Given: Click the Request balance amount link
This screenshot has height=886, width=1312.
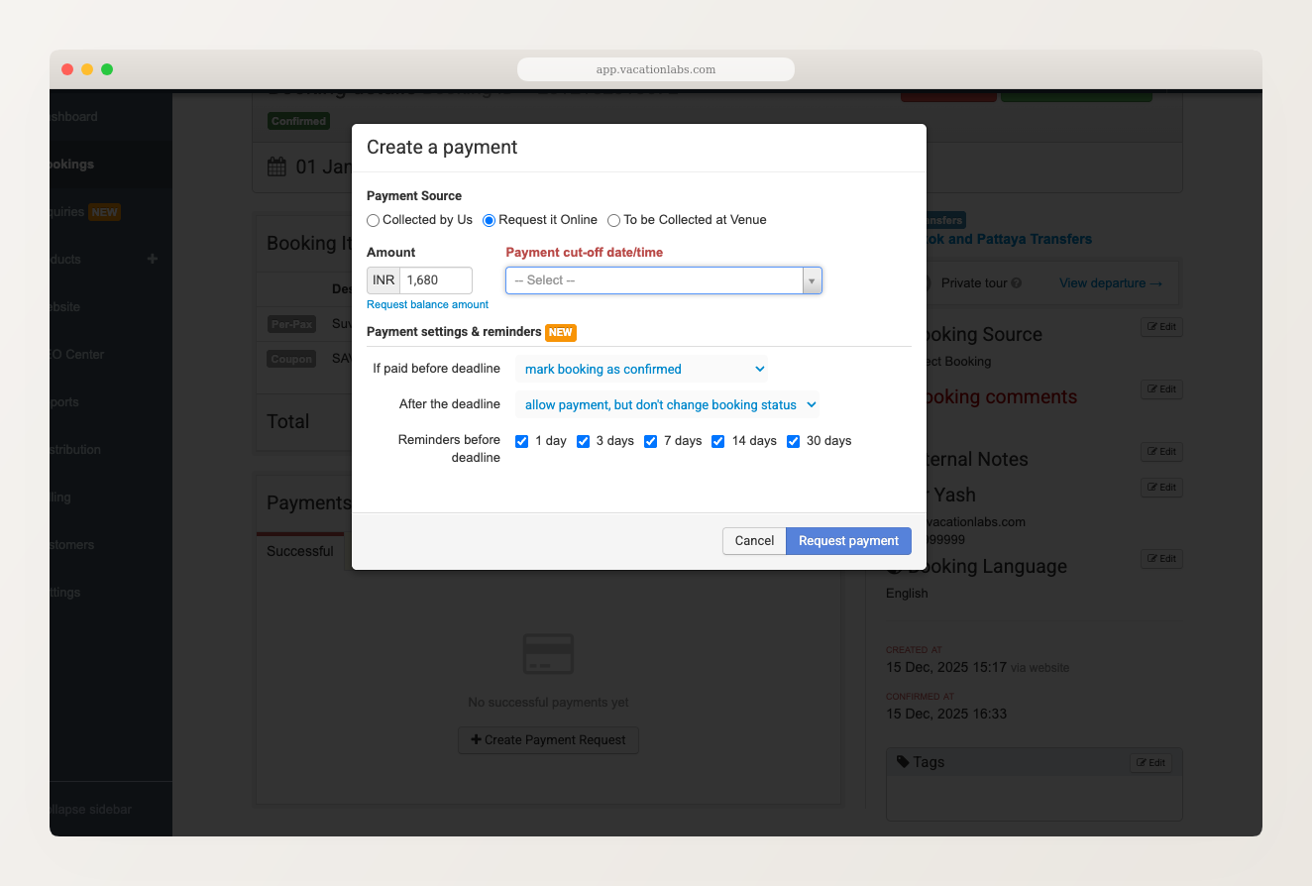Looking at the screenshot, I should (427, 304).
